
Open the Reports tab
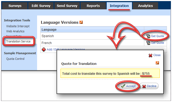pos(93,6)
